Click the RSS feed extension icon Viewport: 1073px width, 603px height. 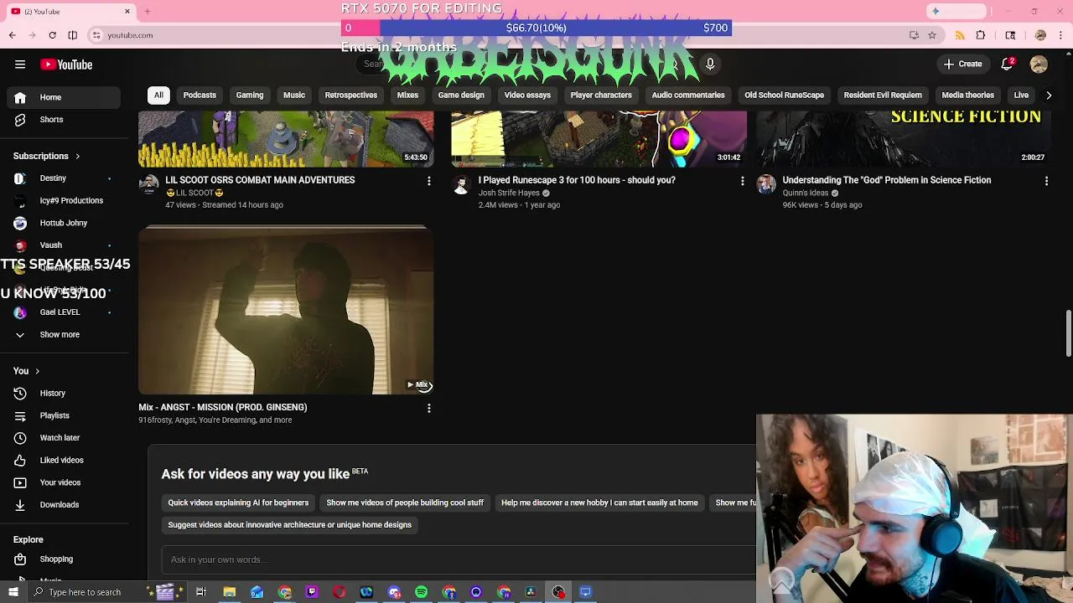pyautogui.click(x=960, y=35)
